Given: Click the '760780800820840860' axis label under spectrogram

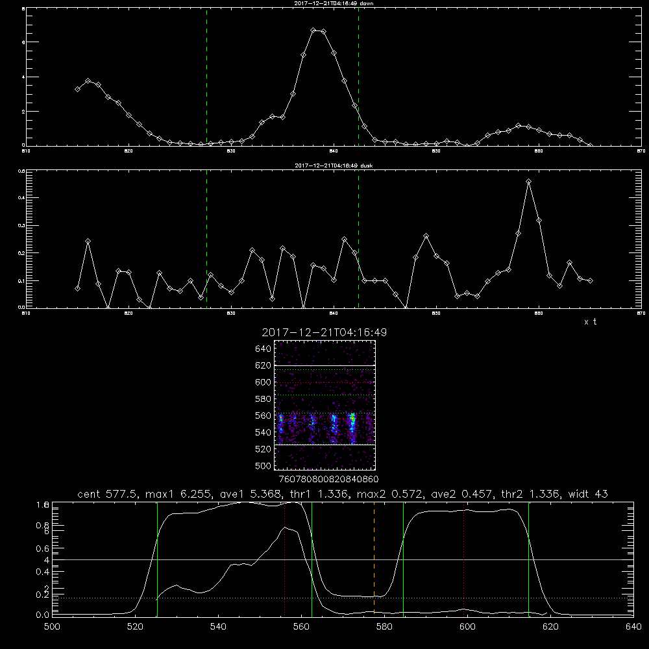Looking at the screenshot, I should [x=328, y=480].
